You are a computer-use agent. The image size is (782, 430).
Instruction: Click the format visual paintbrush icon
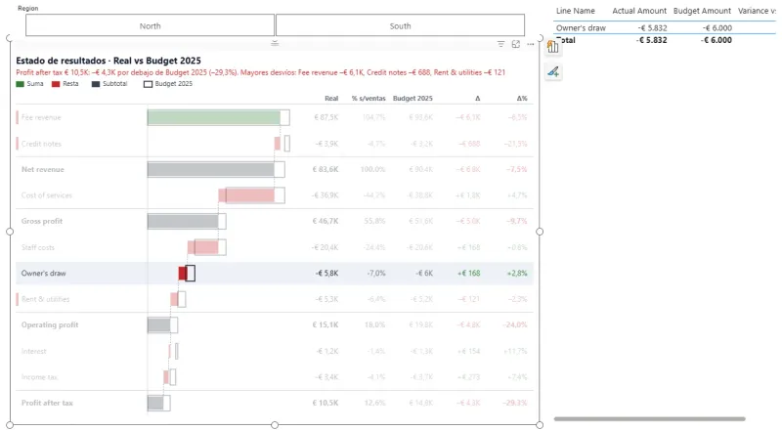553,72
